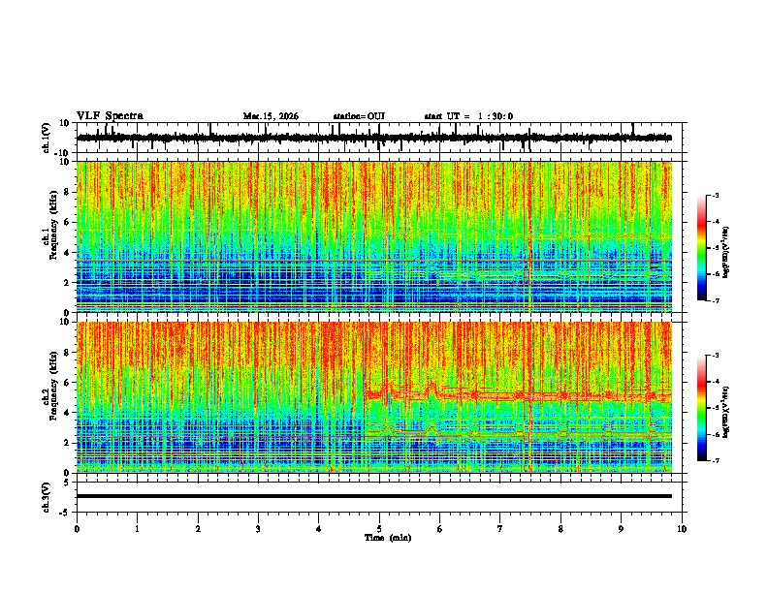The height and width of the screenshot is (593, 768).
Task: Click the ch.3(V) axis tick label "-5"
Action: point(65,513)
